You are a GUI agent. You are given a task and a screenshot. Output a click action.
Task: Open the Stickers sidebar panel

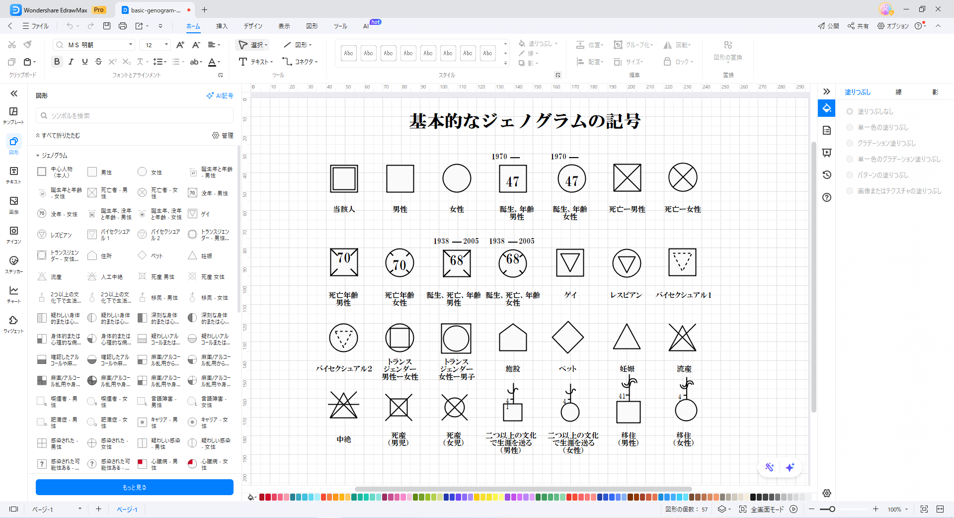click(13, 264)
